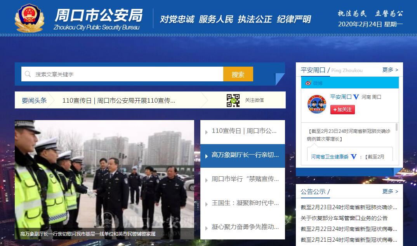Screen dimensions: 417x246
Task: Click the orange 搜索 button
Action: pos(238,74)
